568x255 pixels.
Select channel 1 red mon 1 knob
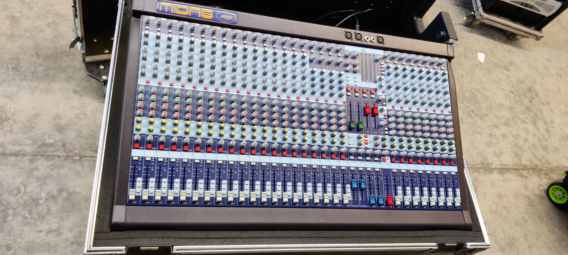[141, 104]
